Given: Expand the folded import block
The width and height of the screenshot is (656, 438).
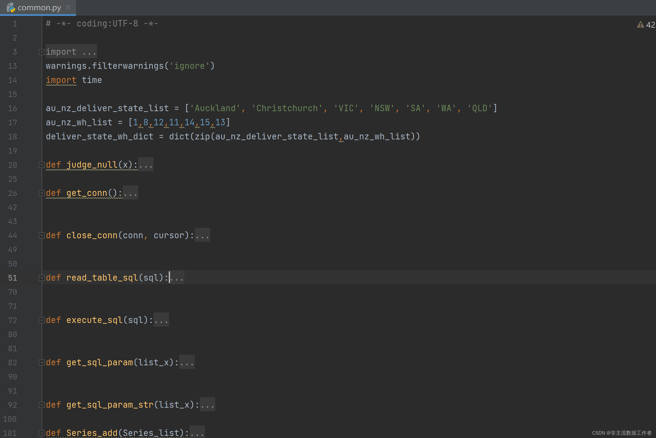Looking at the screenshot, I should (42, 52).
